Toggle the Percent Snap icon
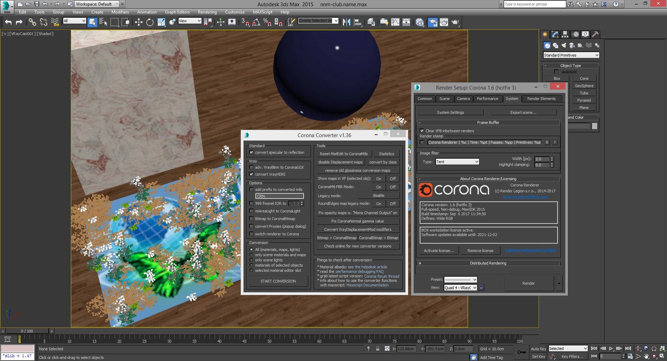Screen dimensions: 667x361 [x=267, y=22]
